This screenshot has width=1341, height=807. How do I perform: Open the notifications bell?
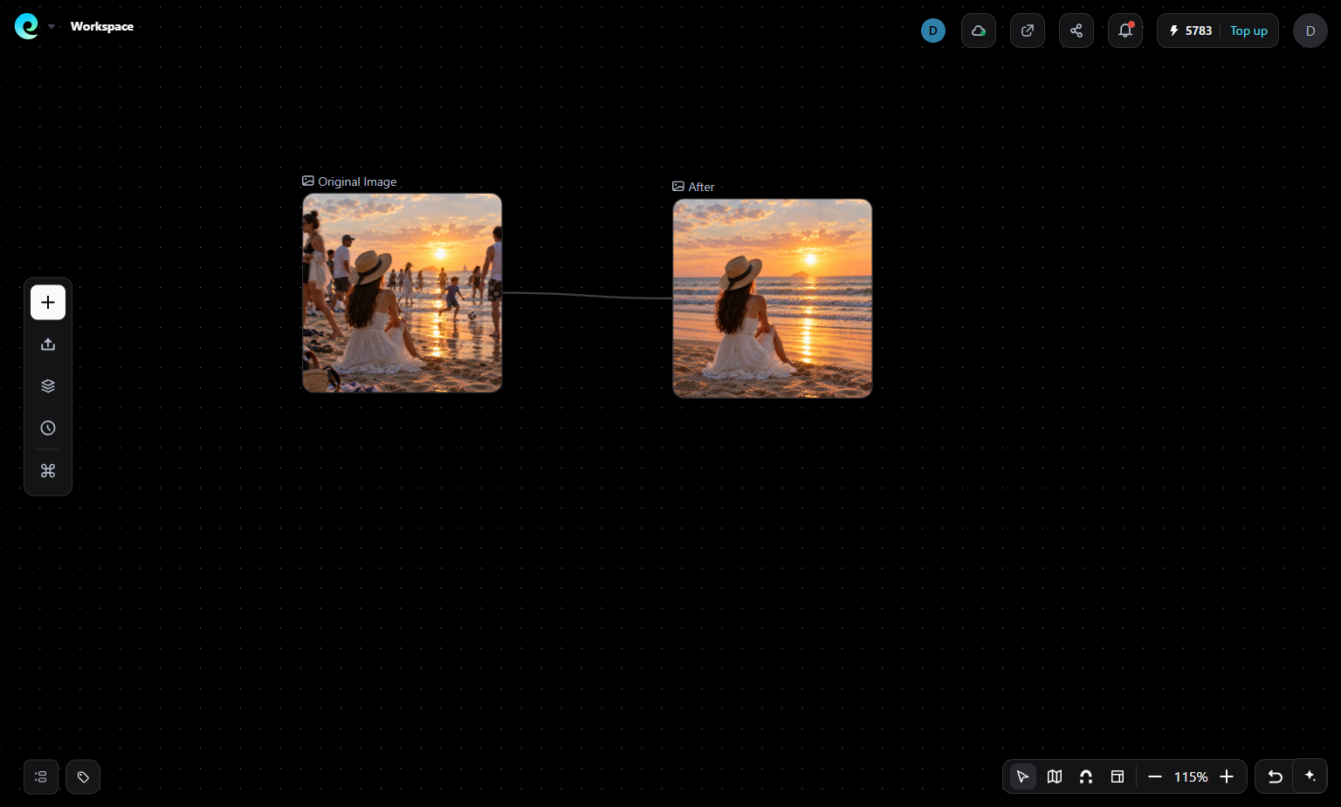1125,31
